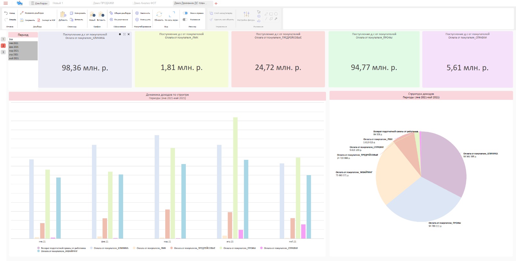Image resolution: width=516 pixels, height=261 pixels.
Task: Click the Обновить refresh icon
Action: click(x=159, y=14)
